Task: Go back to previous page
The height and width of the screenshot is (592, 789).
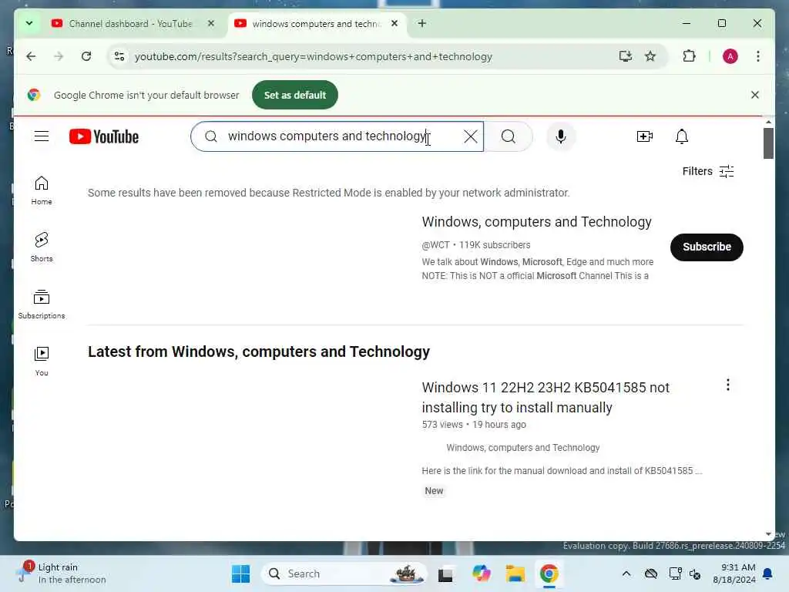Action: [31, 56]
